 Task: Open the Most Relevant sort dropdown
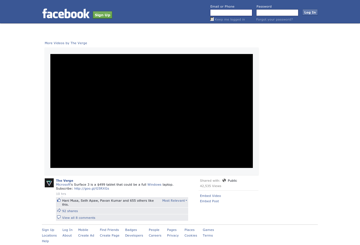[x=175, y=201]
